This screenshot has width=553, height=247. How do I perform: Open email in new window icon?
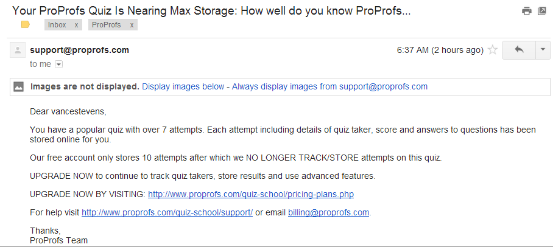pos(541,11)
